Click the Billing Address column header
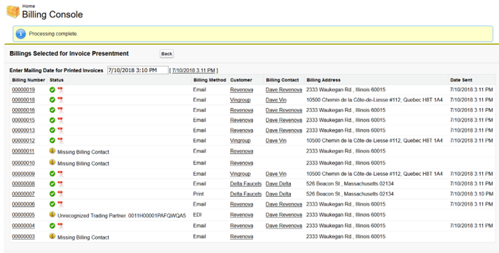Image resolution: width=499 pixels, height=253 pixels. (x=323, y=80)
